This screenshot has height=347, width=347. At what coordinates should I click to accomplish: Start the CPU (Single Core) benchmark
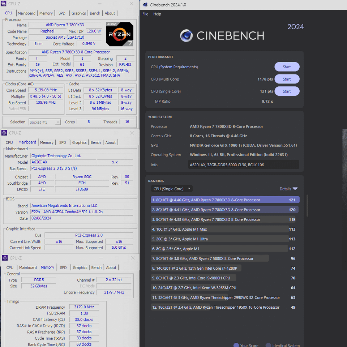pyautogui.click(x=287, y=91)
